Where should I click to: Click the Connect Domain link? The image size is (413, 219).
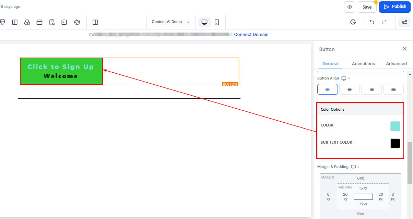coord(251,35)
